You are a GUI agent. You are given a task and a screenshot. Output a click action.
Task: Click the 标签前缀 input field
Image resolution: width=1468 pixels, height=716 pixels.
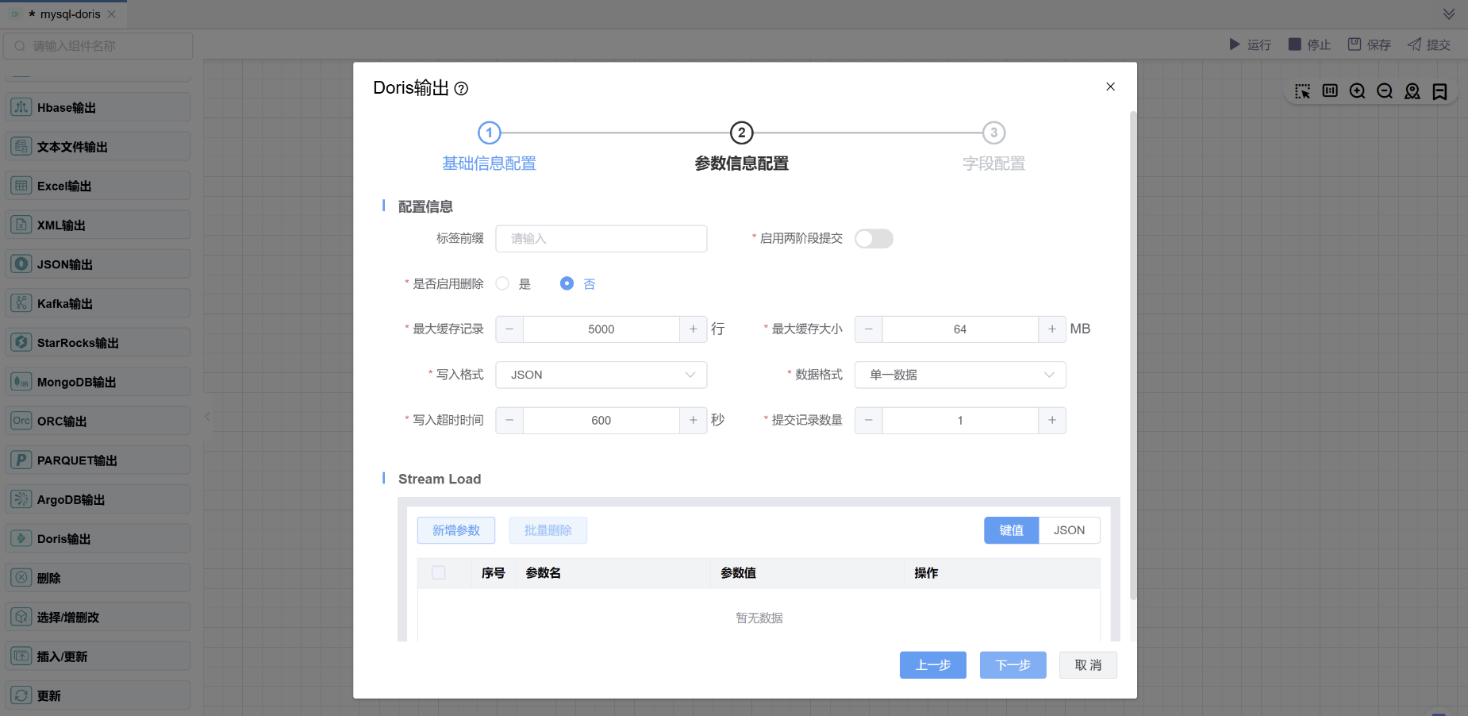(x=601, y=239)
